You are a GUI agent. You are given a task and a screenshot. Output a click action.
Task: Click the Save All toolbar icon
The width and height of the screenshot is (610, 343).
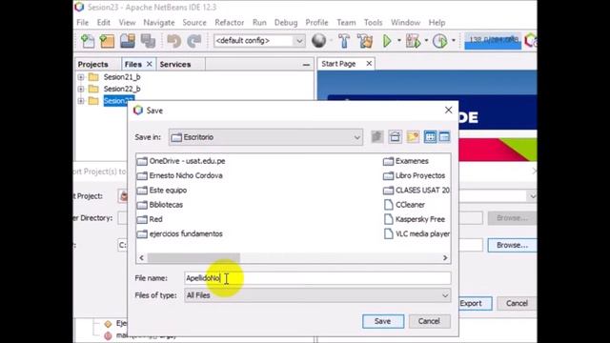(148, 41)
